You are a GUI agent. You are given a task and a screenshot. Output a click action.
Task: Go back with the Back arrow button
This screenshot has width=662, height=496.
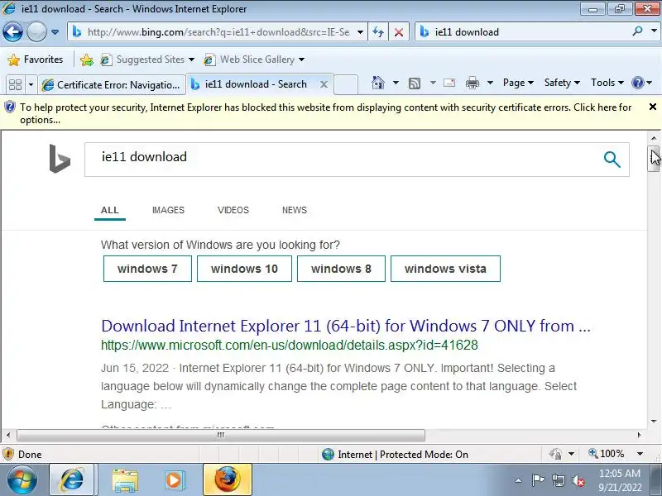[12, 31]
